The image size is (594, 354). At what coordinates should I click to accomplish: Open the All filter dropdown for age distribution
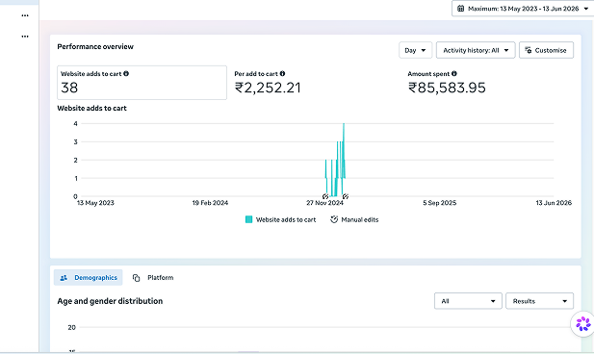468,301
